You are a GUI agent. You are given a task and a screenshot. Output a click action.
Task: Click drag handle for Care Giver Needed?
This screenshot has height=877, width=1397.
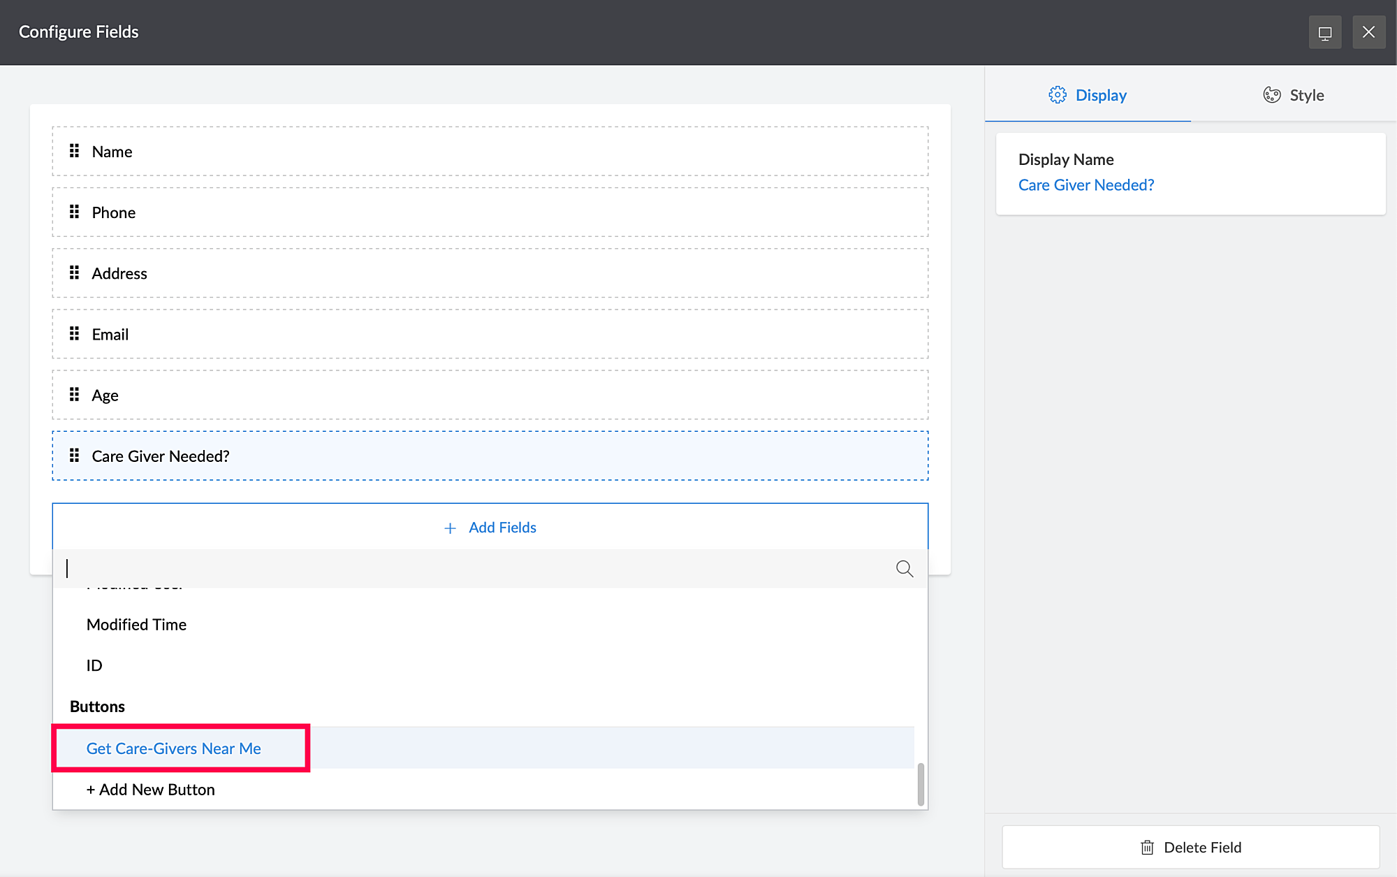(x=74, y=456)
